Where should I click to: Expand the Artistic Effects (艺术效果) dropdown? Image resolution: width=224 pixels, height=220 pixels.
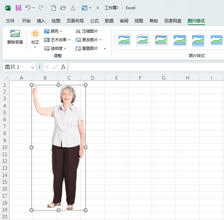pyautogui.click(x=57, y=40)
